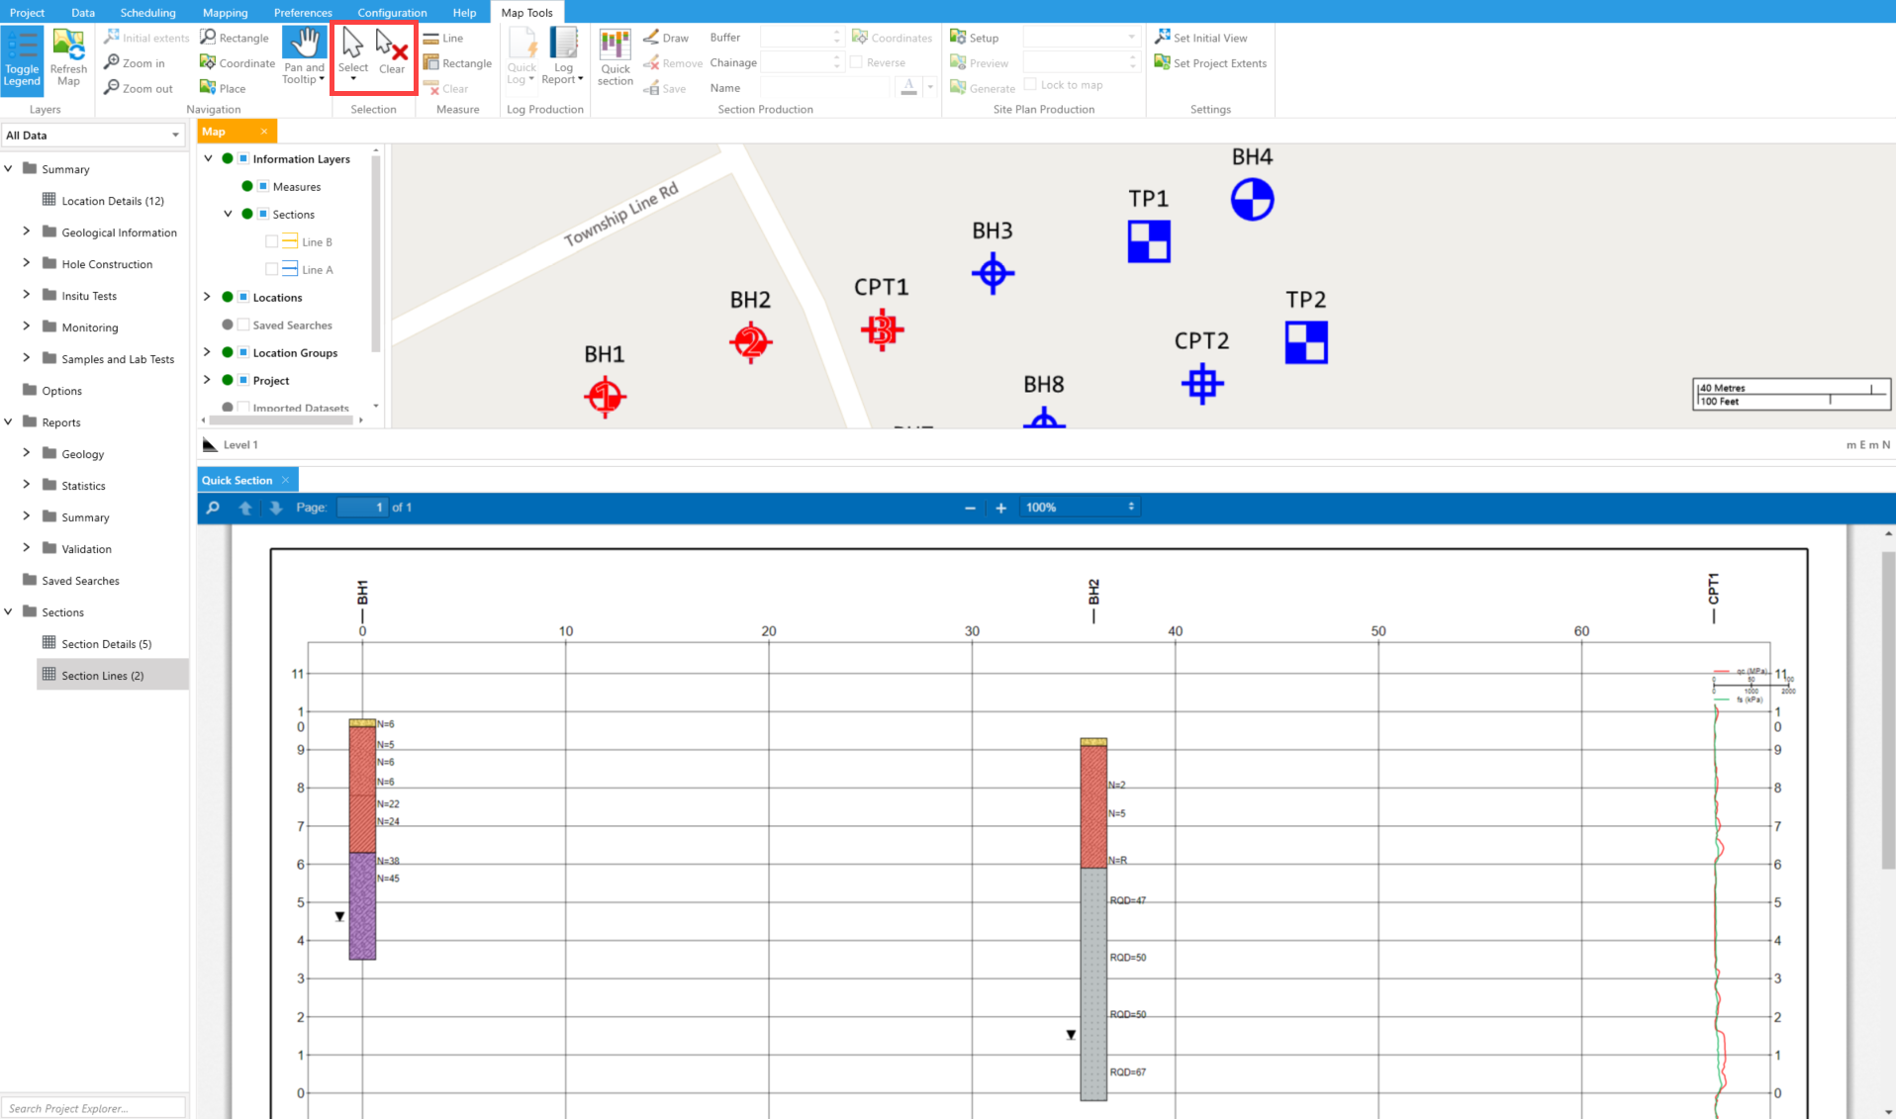
Task: Open the 100% zoom level dropdown
Action: (x=1080, y=508)
